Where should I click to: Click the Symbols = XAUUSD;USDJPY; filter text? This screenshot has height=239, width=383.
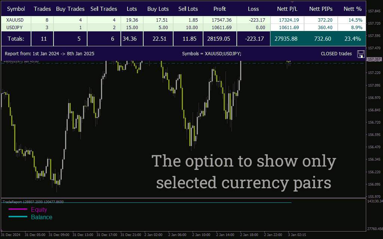click(212, 54)
